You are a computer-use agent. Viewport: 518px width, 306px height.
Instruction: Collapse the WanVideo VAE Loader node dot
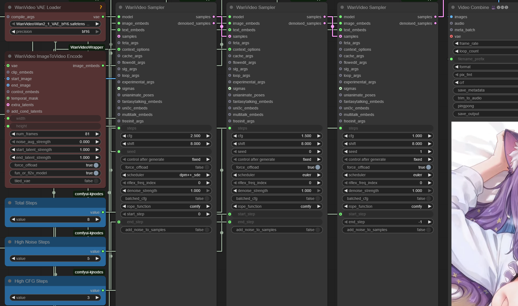point(10,7)
